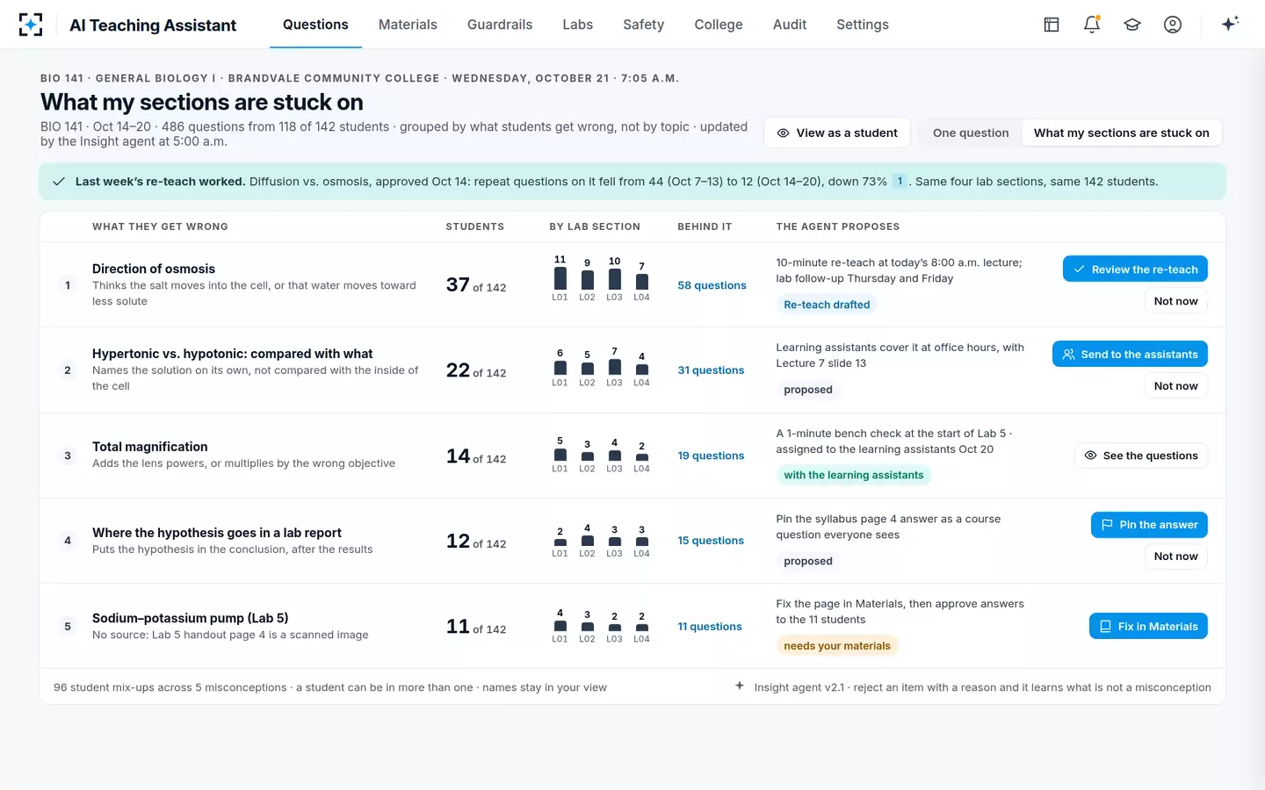Click the graduation cap icon

1132,25
